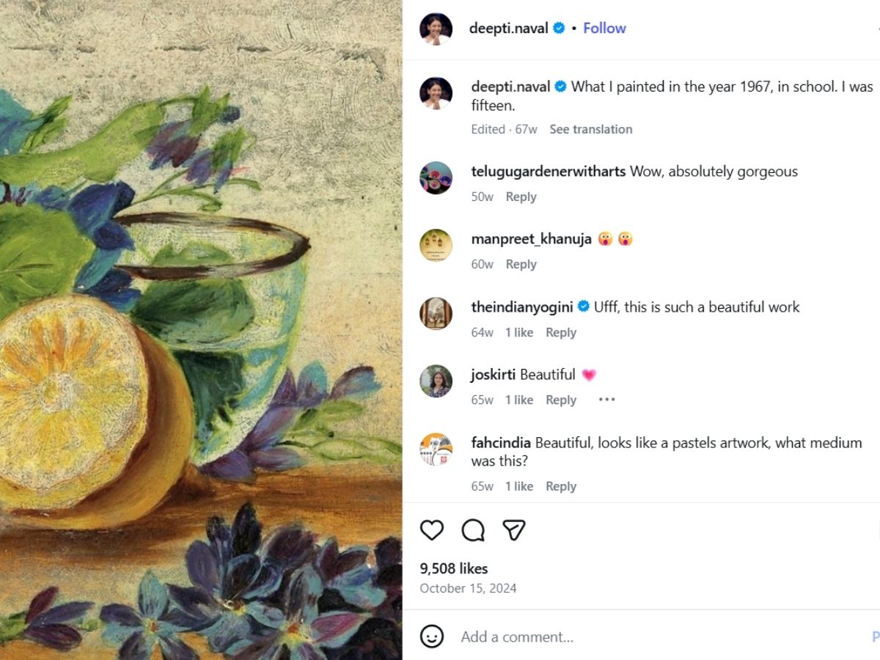
Task: Like the post with heart icon
Action: click(x=432, y=529)
